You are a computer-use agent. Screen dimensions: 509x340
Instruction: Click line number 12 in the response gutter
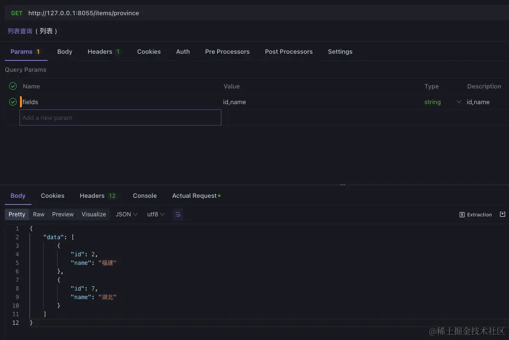point(15,322)
